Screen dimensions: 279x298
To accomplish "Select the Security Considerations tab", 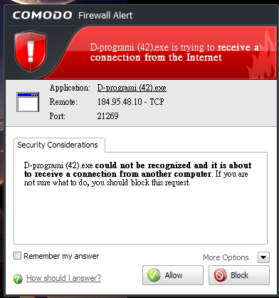I will [x=58, y=145].
